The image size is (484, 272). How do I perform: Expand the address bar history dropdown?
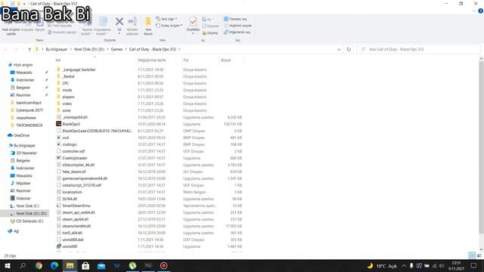pos(339,49)
